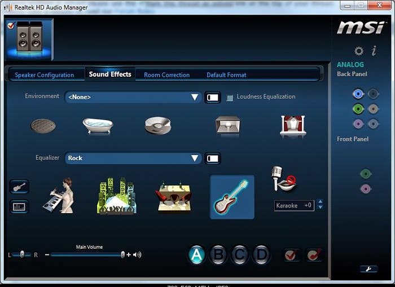Click the blue back panel jack
The image size is (395, 287).
[358, 94]
